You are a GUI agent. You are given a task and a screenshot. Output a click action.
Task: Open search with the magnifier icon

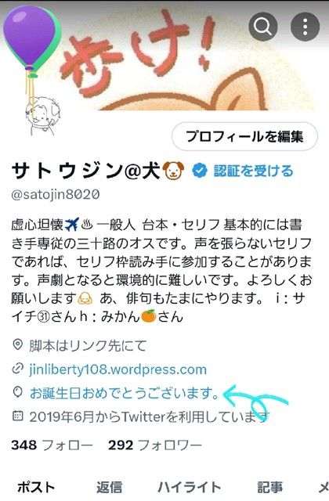263,27
